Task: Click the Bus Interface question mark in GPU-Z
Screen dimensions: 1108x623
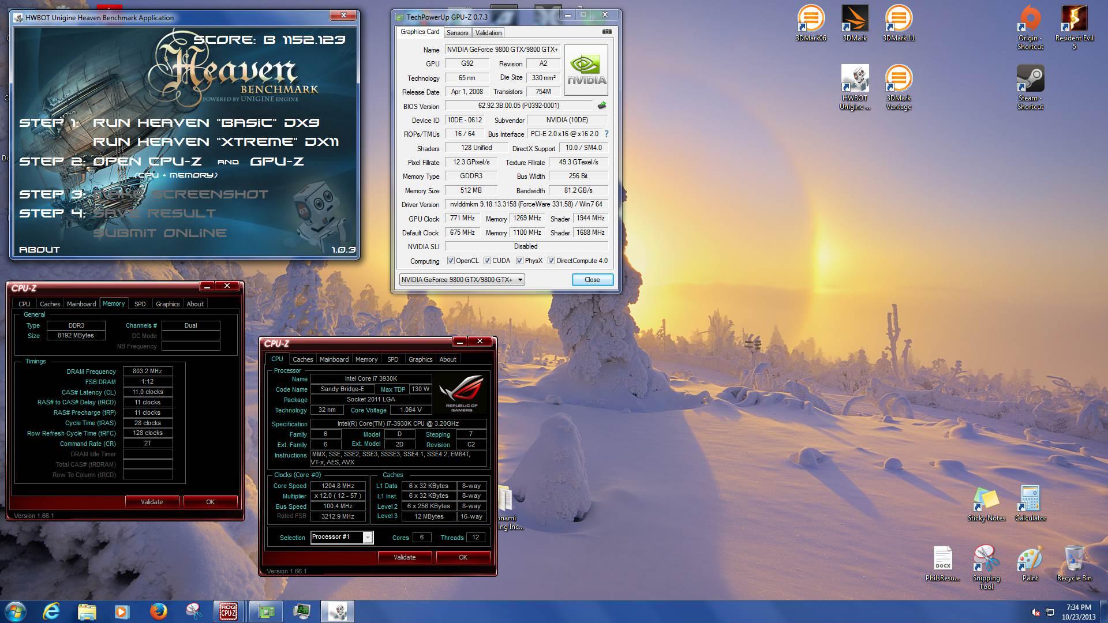Action: pos(607,134)
